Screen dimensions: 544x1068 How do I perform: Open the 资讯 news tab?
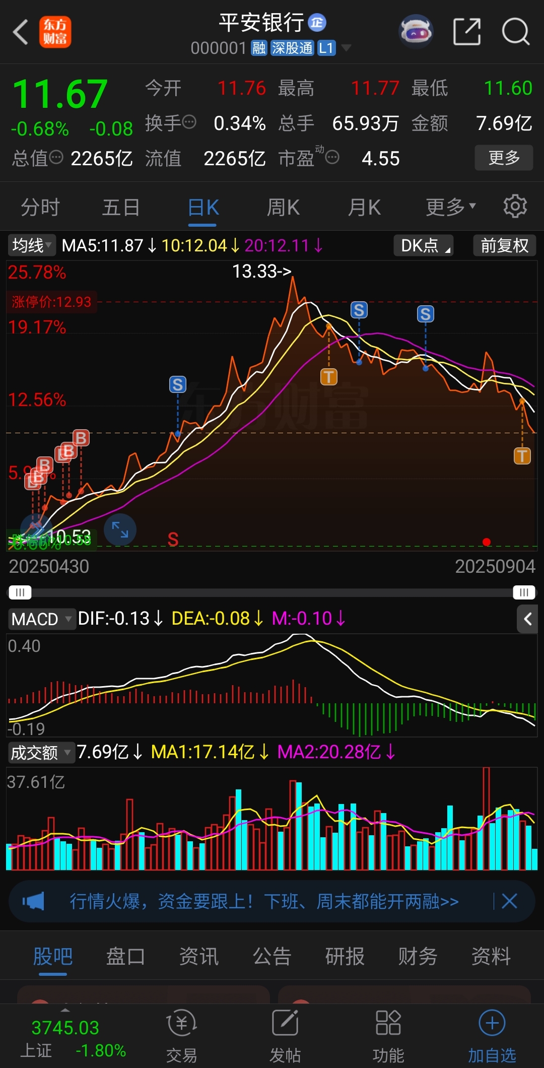click(199, 956)
